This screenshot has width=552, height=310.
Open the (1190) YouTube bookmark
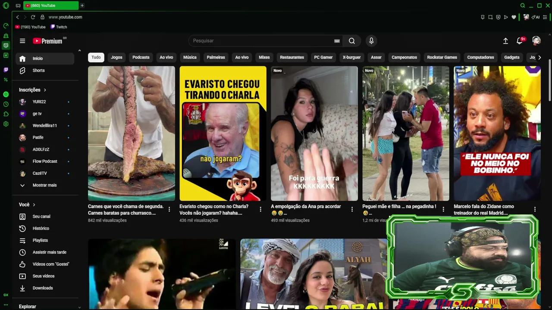(30, 27)
